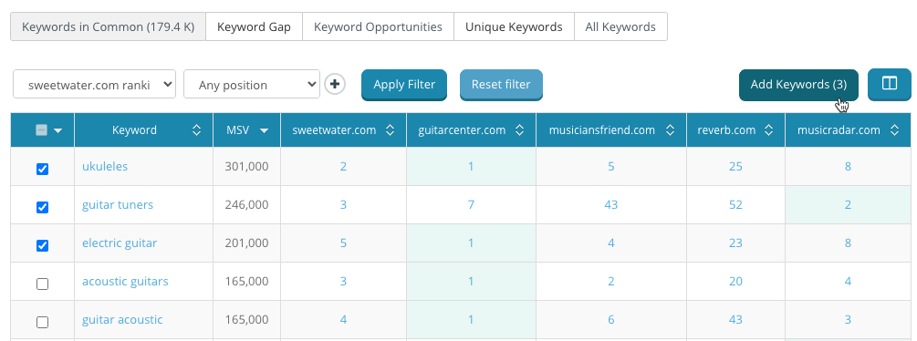The width and height of the screenshot is (917, 341).
Task: Expand the select-all checkbox dropdown arrow
Action: click(57, 130)
